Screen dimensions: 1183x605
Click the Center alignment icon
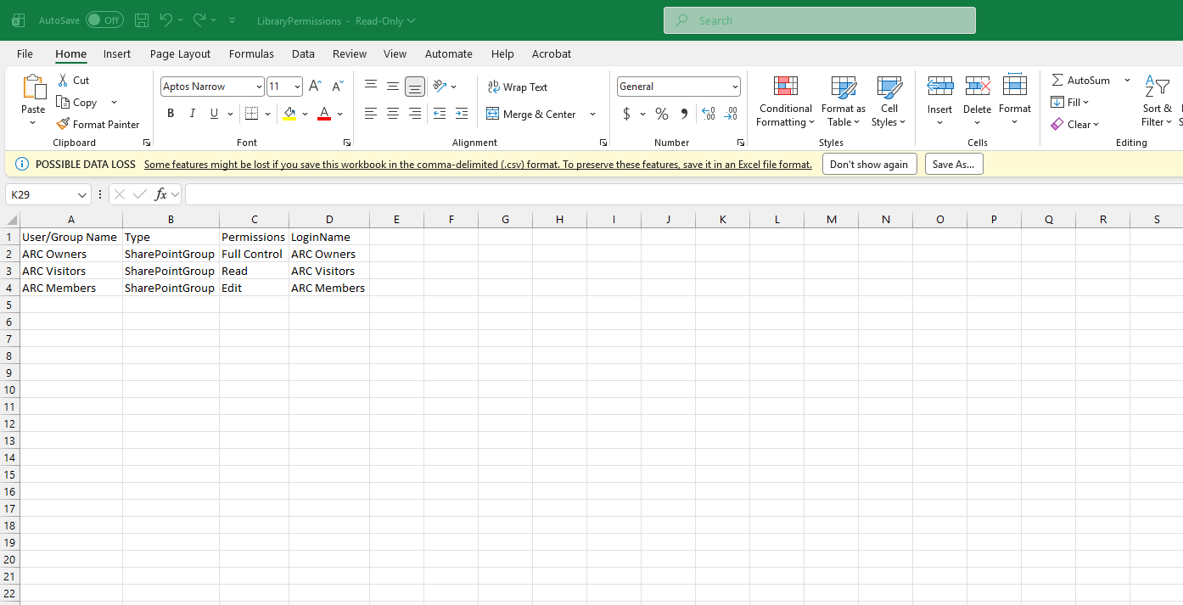(x=393, y=114)
